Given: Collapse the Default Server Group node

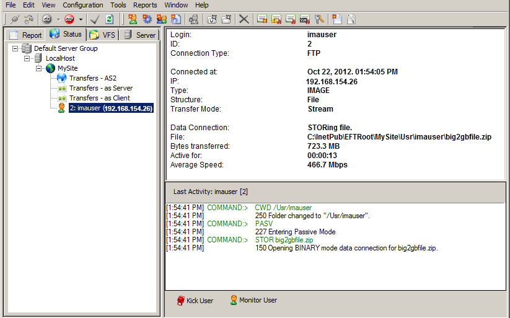Looking at the screenshot, I should tap(15, 48).
